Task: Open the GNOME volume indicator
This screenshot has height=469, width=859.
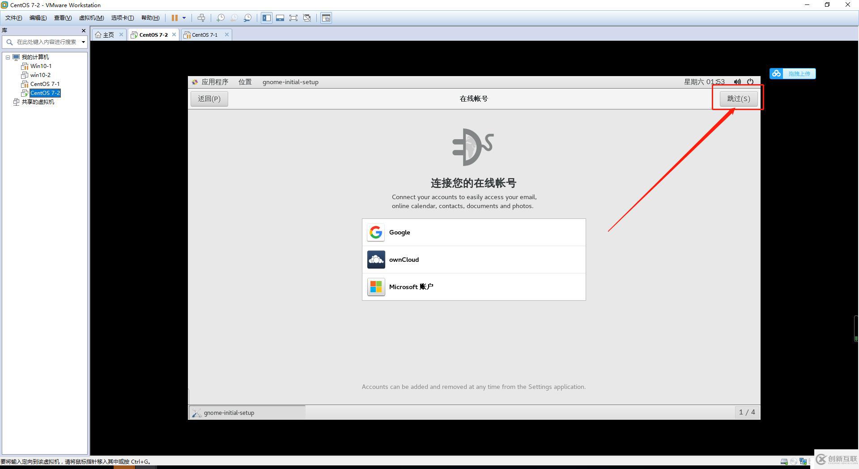Action: point(737,82)
